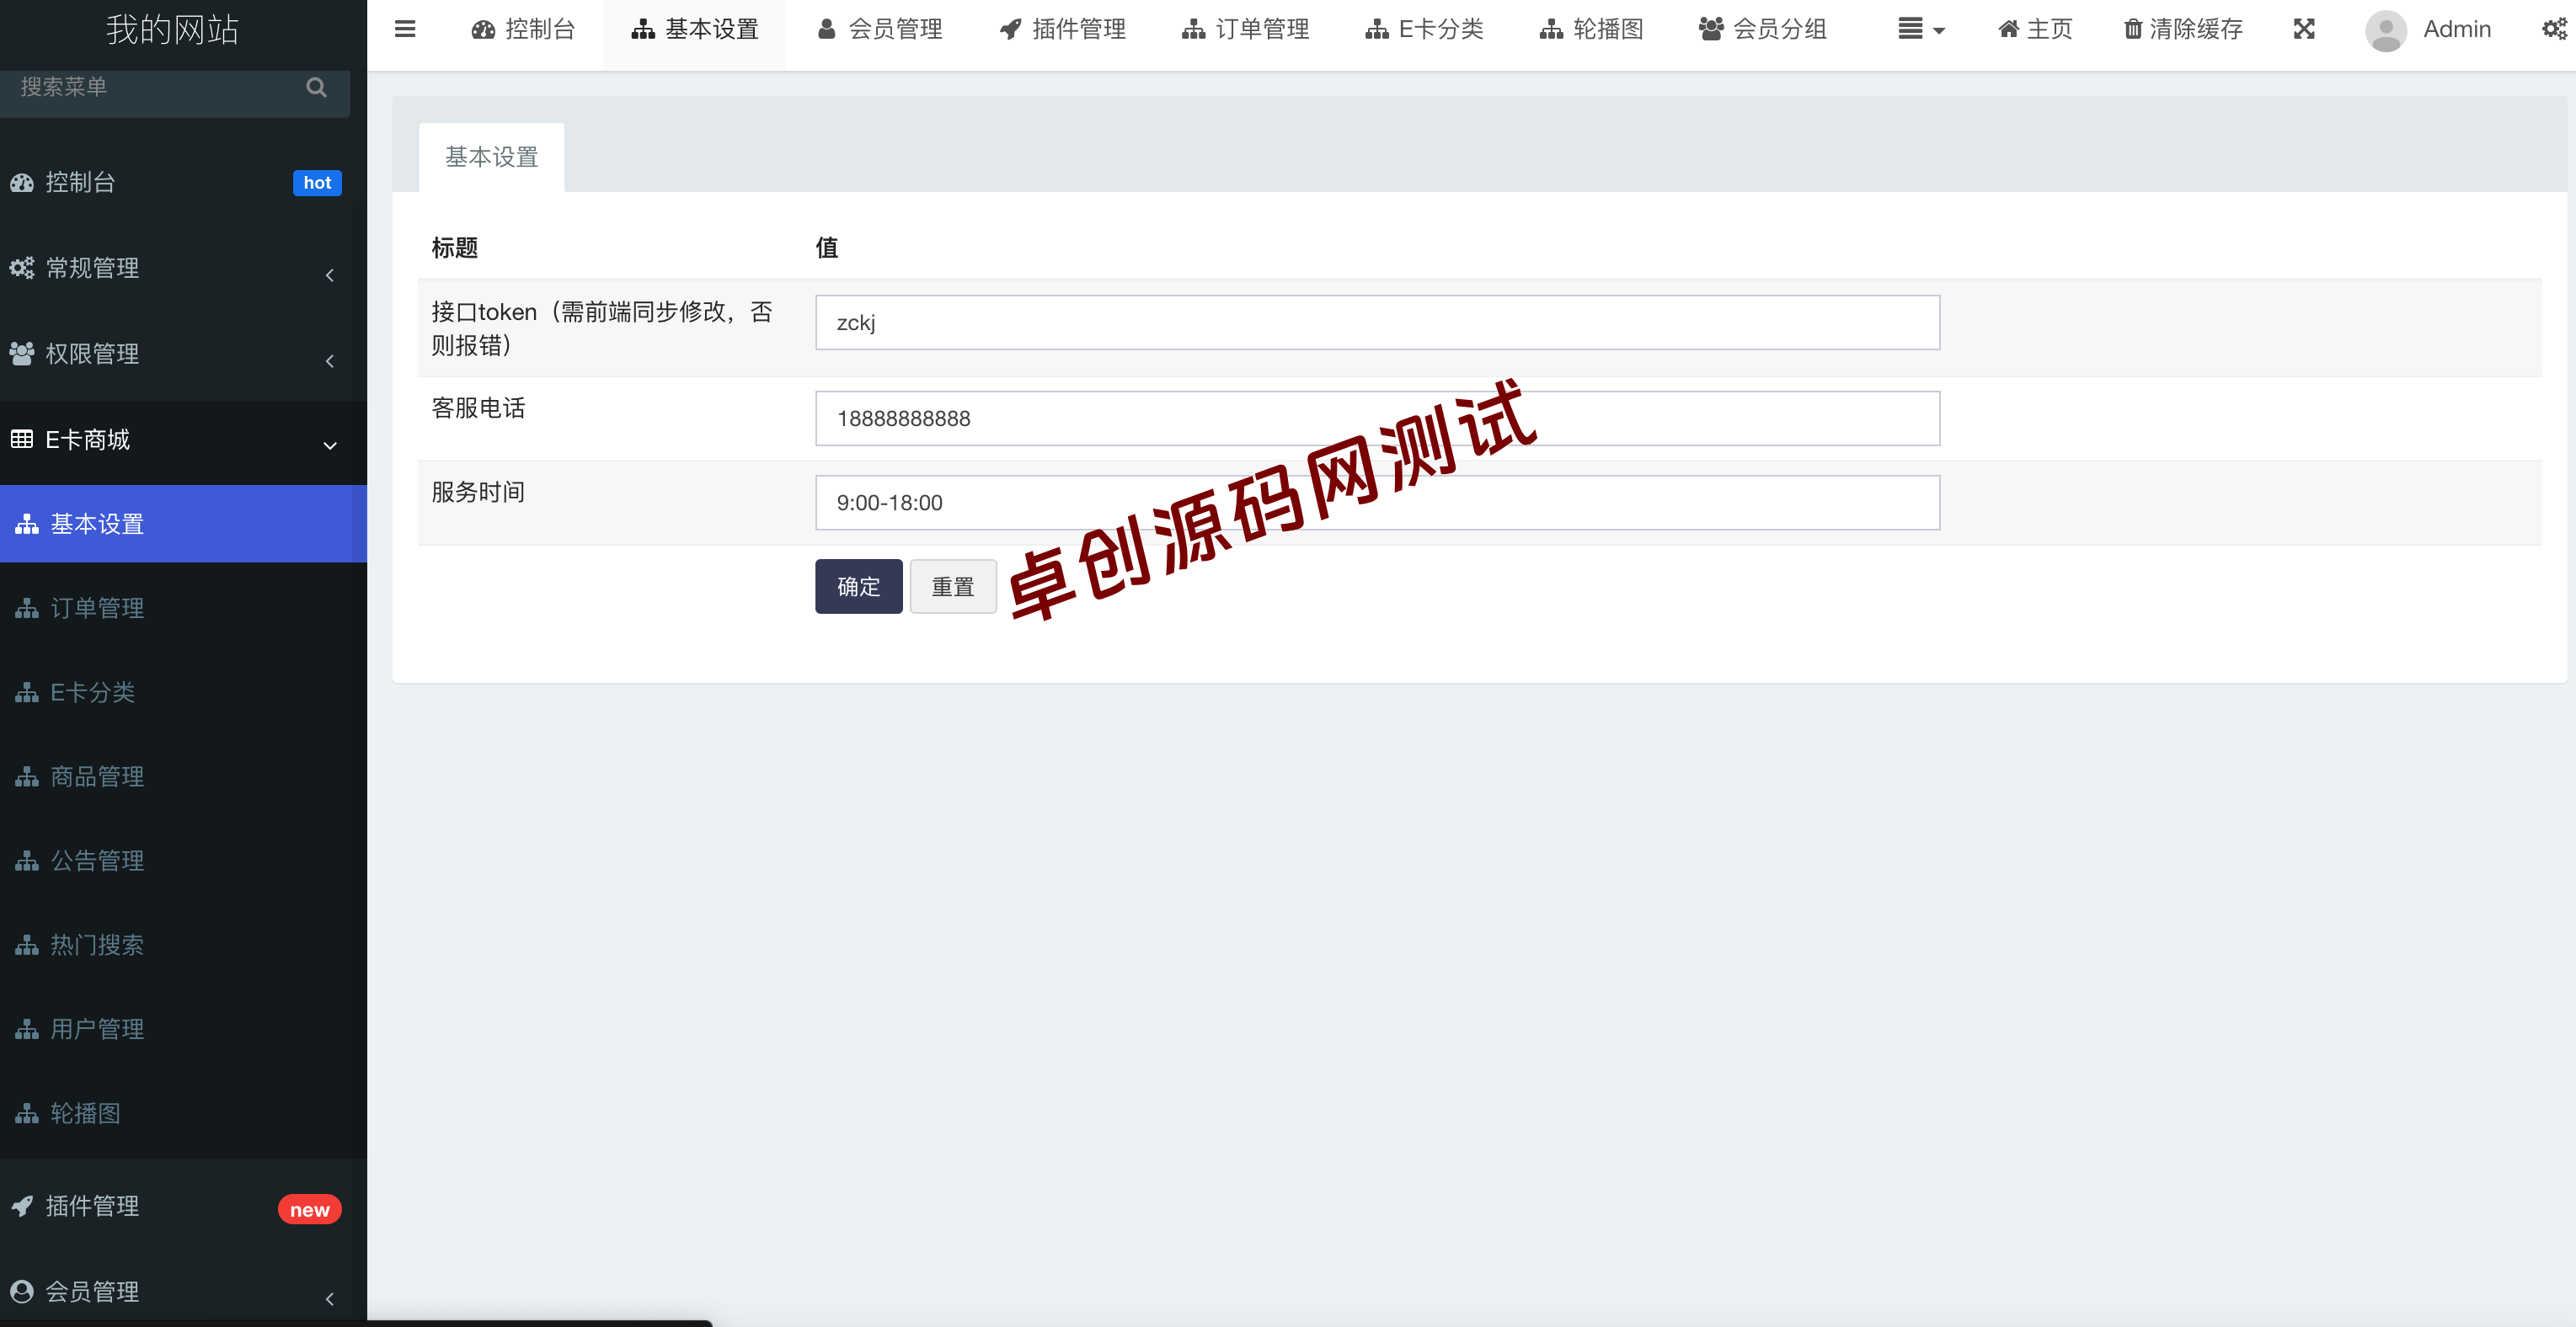Expand 常规管理 sidebar menu
The height and width of the screenshot is (1327, 2576).
(x=184, y=268)
